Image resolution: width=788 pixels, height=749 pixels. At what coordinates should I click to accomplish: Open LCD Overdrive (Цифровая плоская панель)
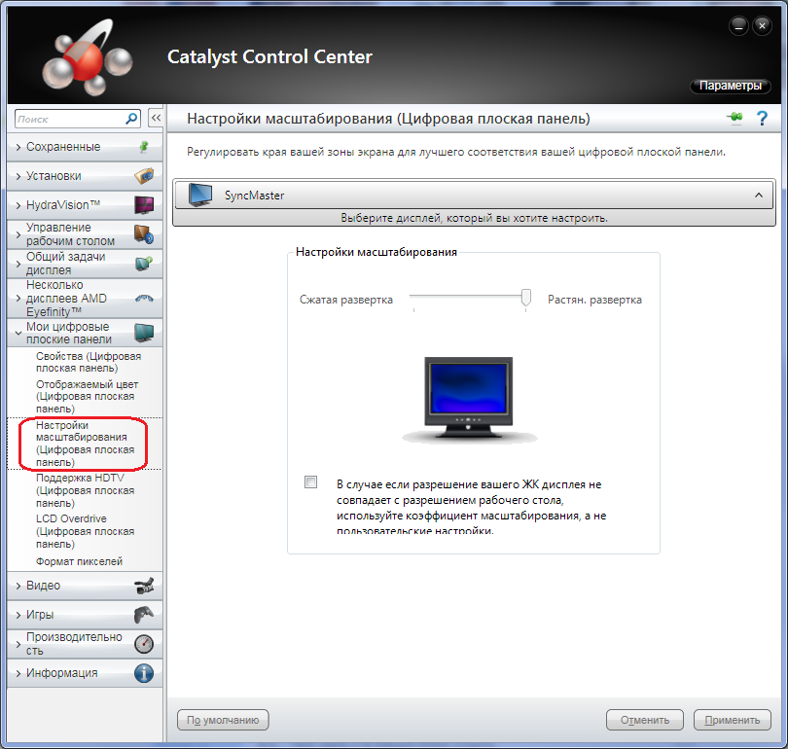pyautogui.click(x=85, y=531)
